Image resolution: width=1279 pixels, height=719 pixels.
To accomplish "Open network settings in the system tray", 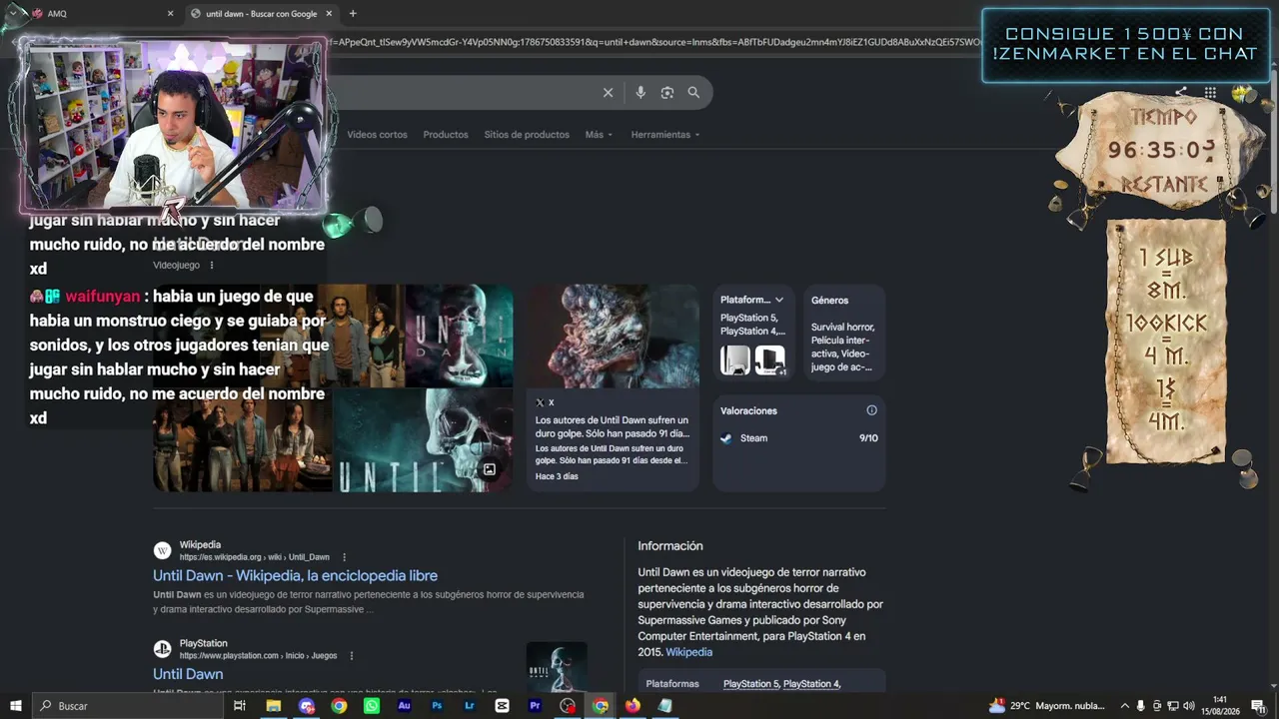I will coord(1173,706).
